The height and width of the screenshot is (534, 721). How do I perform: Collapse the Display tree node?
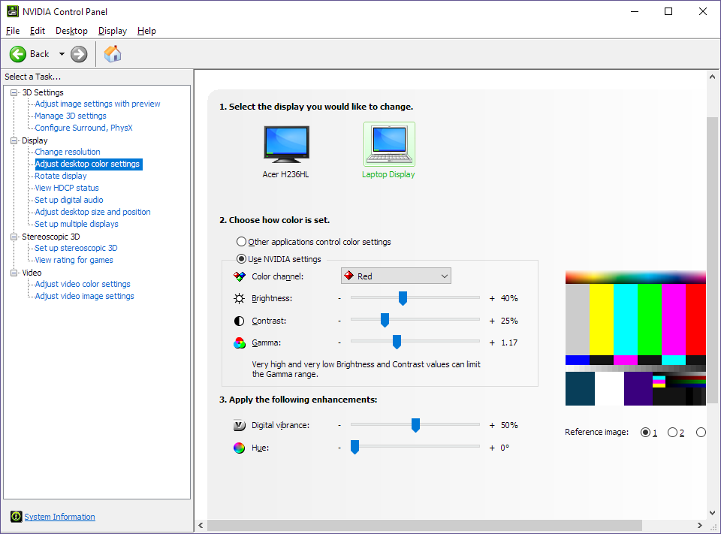pyautogui.click(x=14, y=140)
